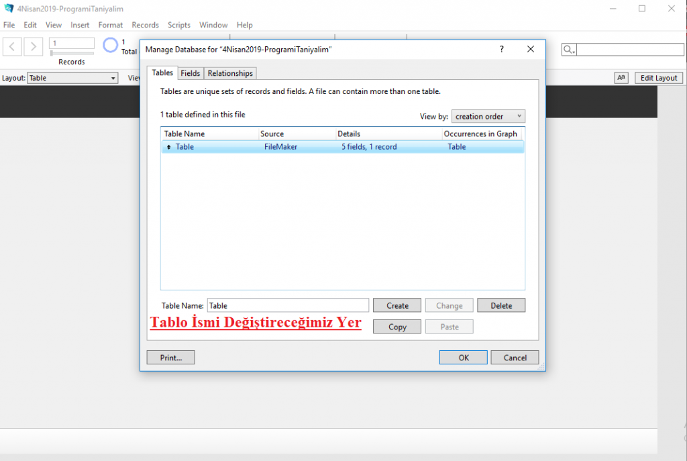Open the Scripts menu
The height and width of the screenshot is (461, 687).
(x=178, y=25)
